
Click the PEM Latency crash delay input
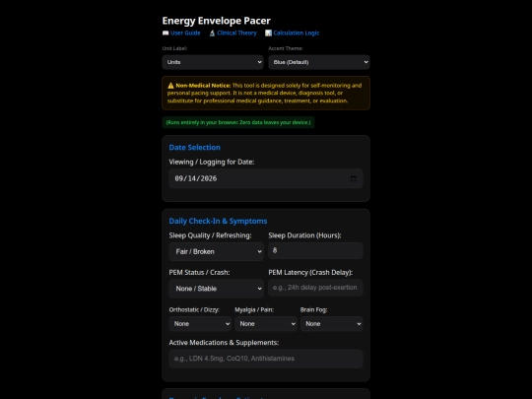[315, 288]
